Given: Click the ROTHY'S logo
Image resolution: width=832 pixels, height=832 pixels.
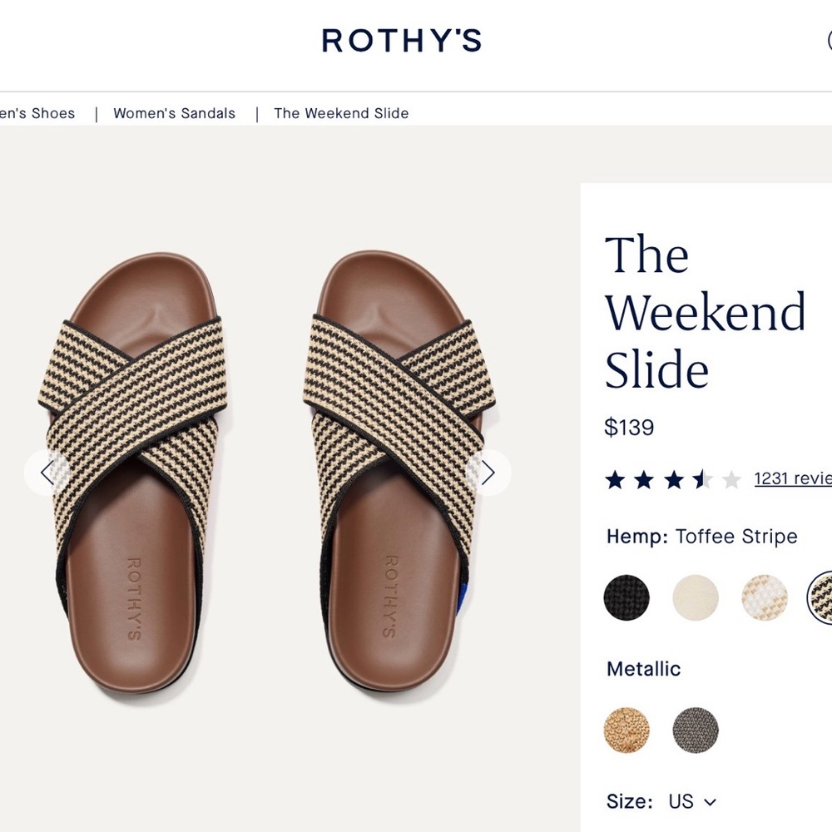Looking at the screenshot, I should (x=402, y=40).
